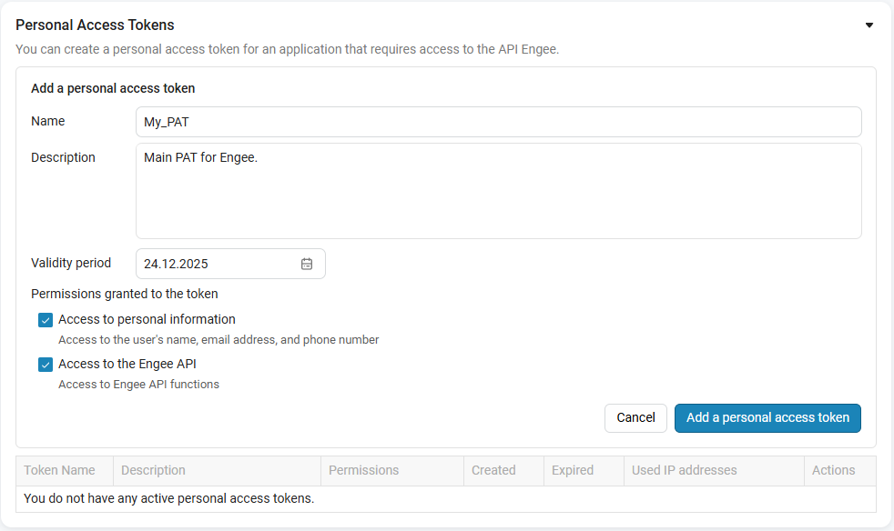Click the Created column header

click(x=493, y=470)
